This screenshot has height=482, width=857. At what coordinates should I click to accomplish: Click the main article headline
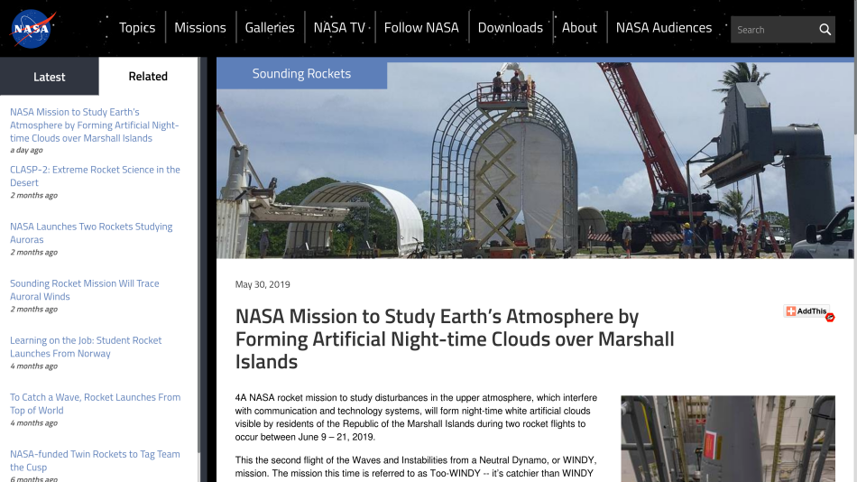point(455,338)
